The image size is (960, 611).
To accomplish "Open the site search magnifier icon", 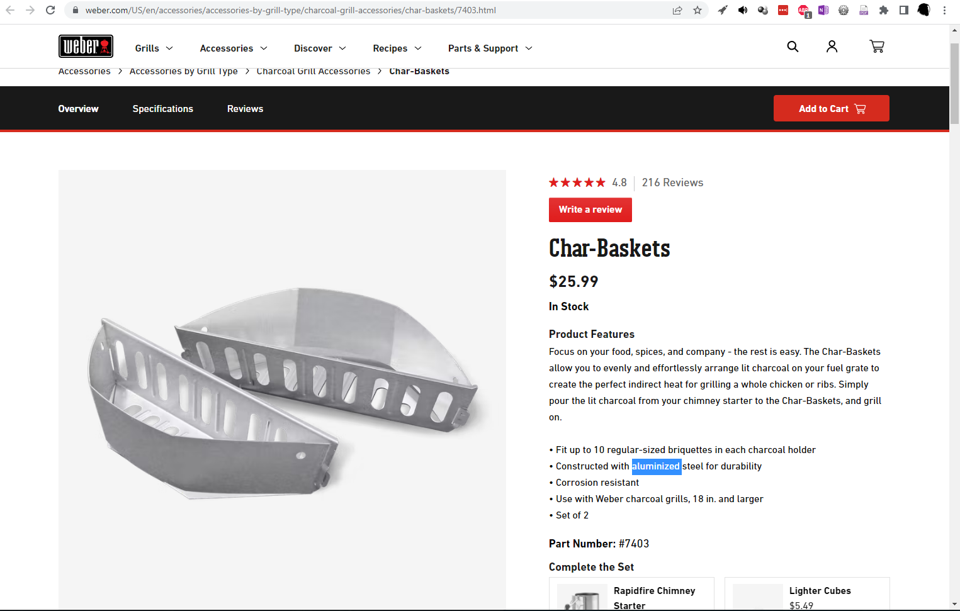I will pyautogui.click(x=793, y=47).
